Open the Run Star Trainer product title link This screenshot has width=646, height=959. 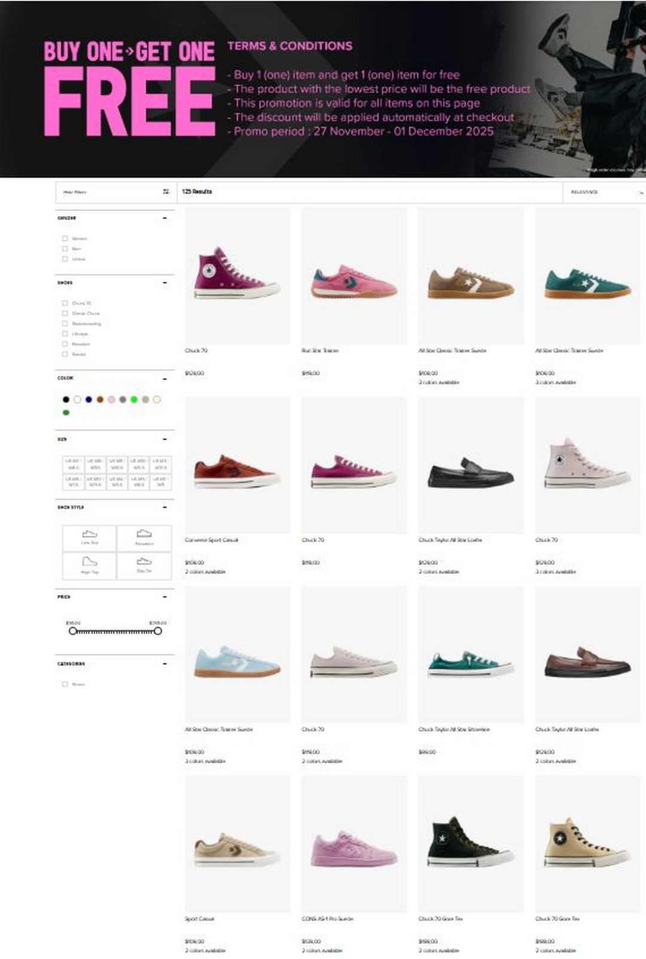(320, 351)
